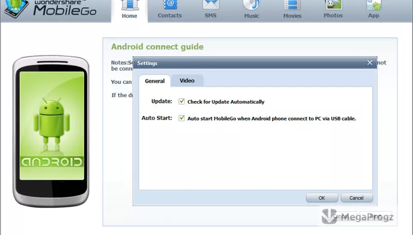Click the Wondershare MobileGo logo
The height and width of the screenshot is (235, 413).
pyautogui.click(x=50, y=9)
